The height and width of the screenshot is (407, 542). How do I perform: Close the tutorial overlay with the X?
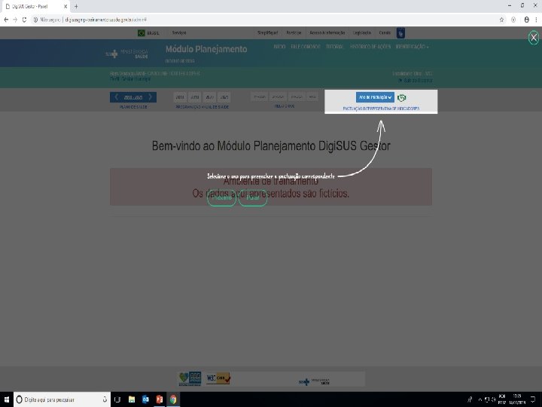[x=534, y=38]
